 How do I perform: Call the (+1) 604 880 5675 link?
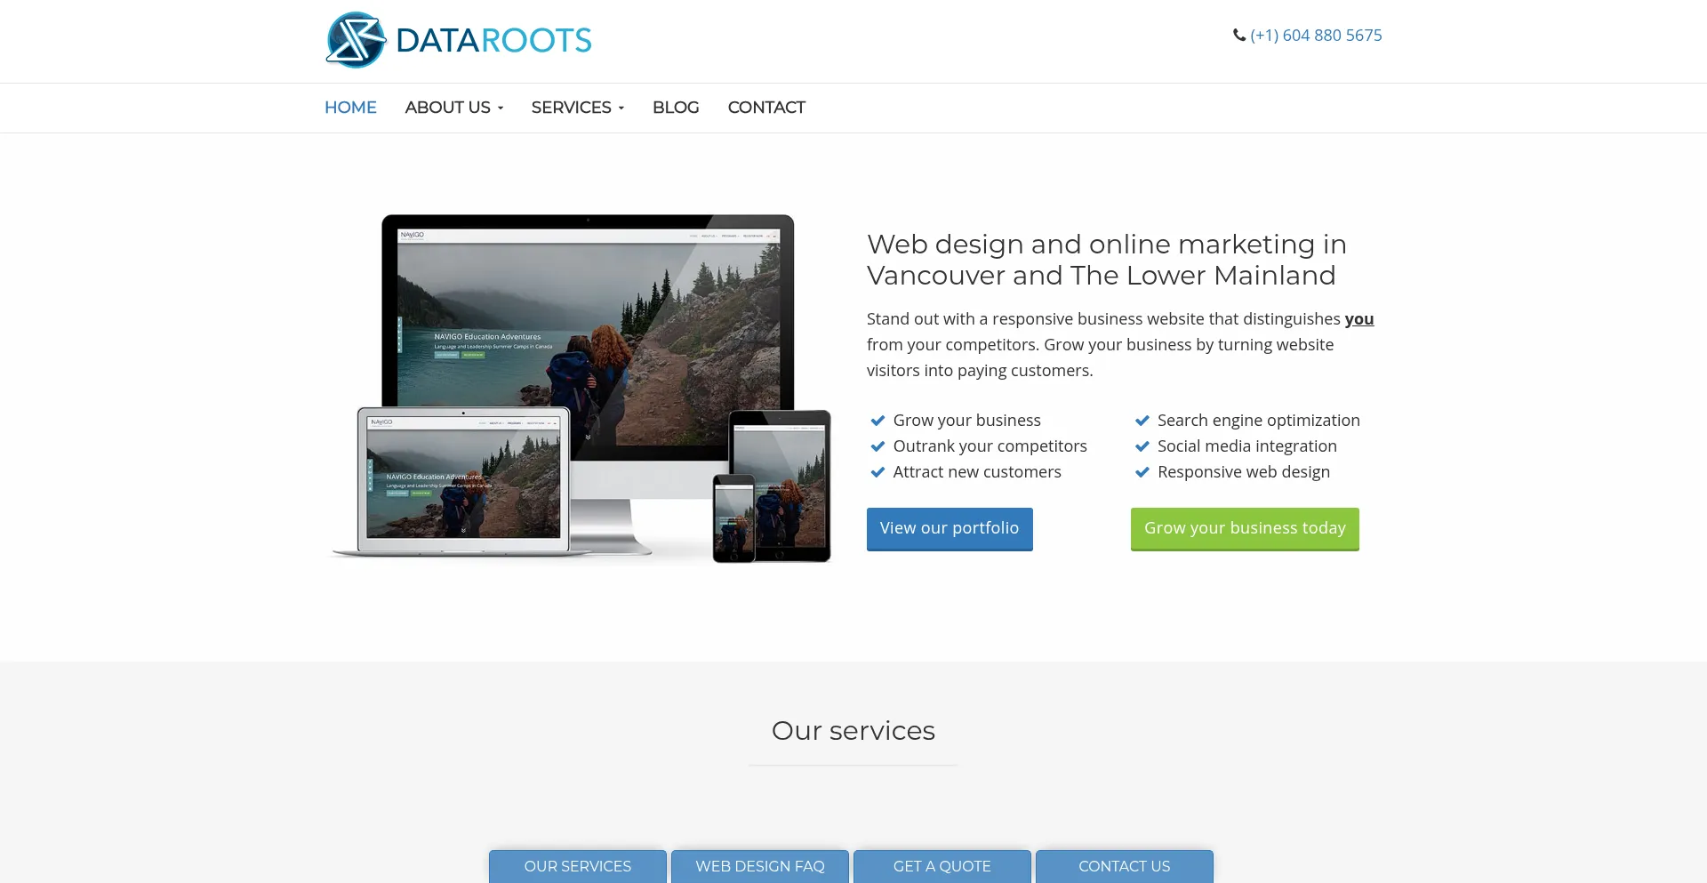[x=1316, y=36]
